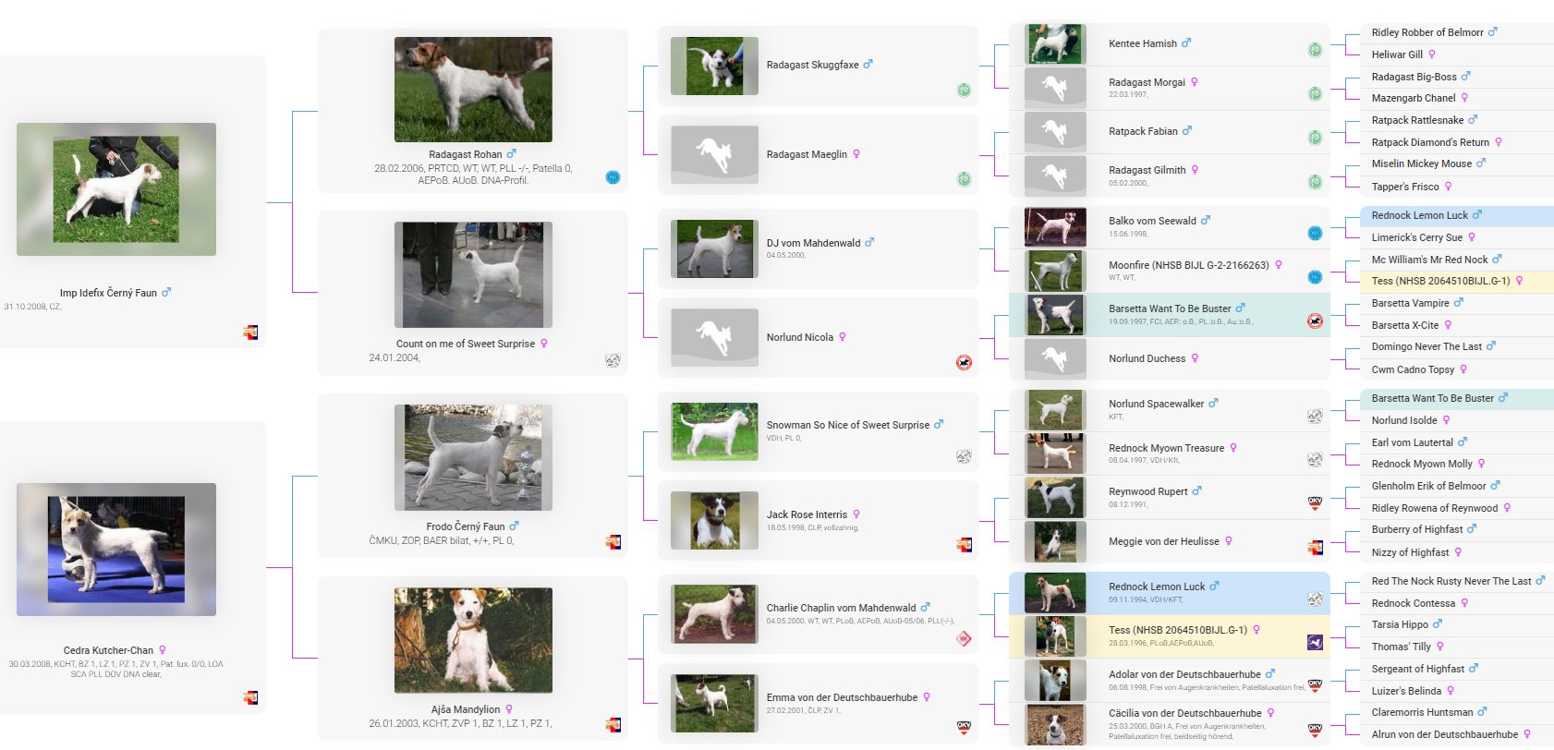The height and width of the screenshot is (750, 1554).
Task: Click the OKV badge beside Reynwood Rupert
Action: tap(1315, 503)
